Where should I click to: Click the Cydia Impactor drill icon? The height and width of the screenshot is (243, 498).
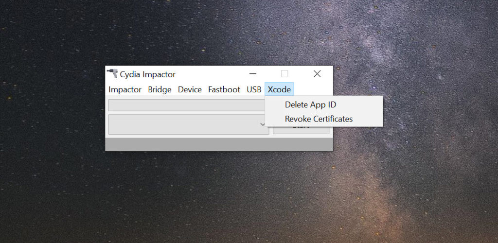[112, 73]
